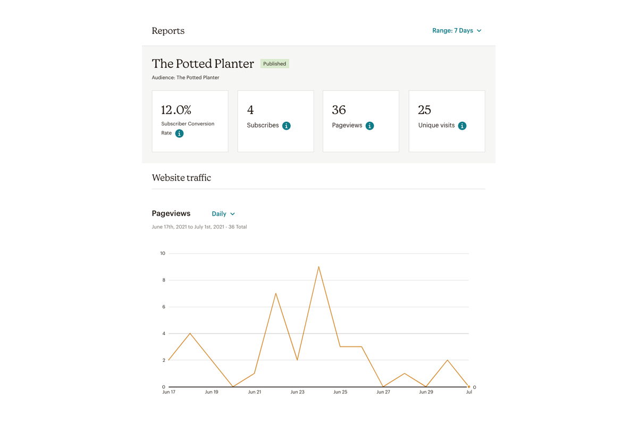The image size is (638, 425).
Task: Click the Jun 29 axis label
Action: pos(426,392)
